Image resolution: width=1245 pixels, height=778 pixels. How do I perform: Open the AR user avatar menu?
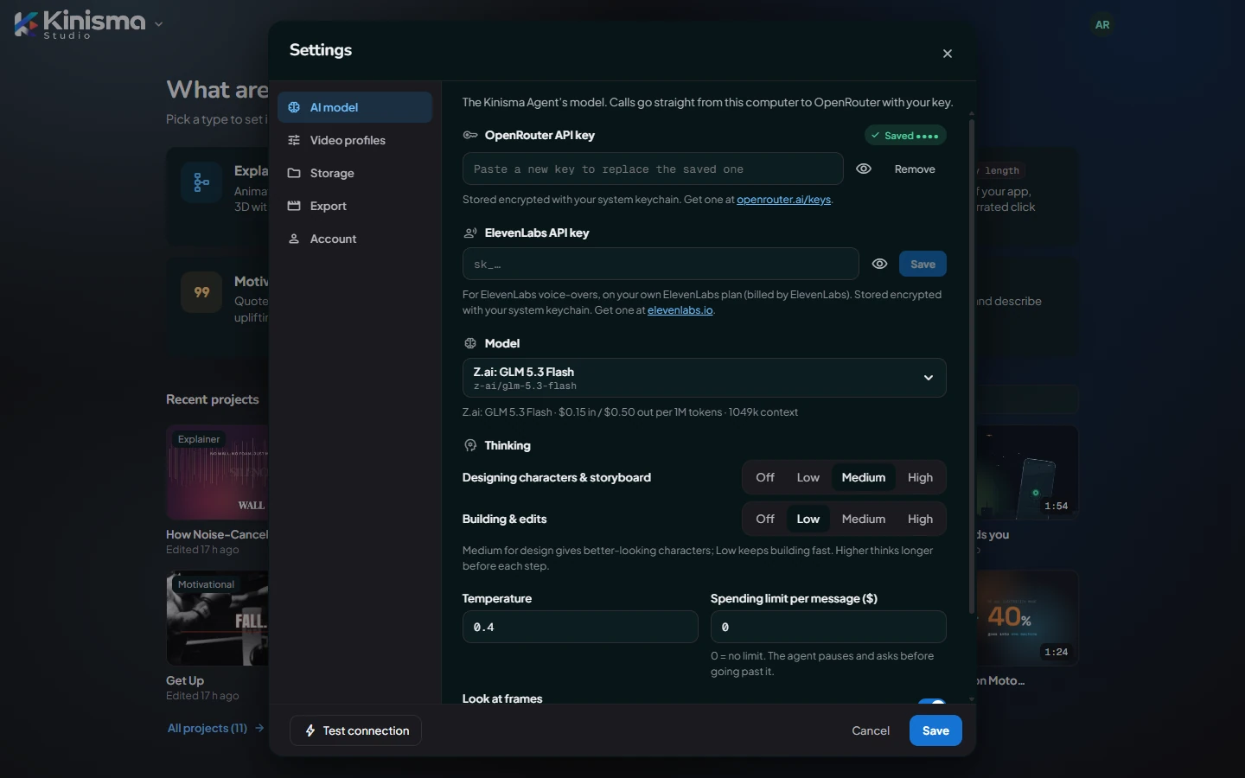tap(1102, 25)
